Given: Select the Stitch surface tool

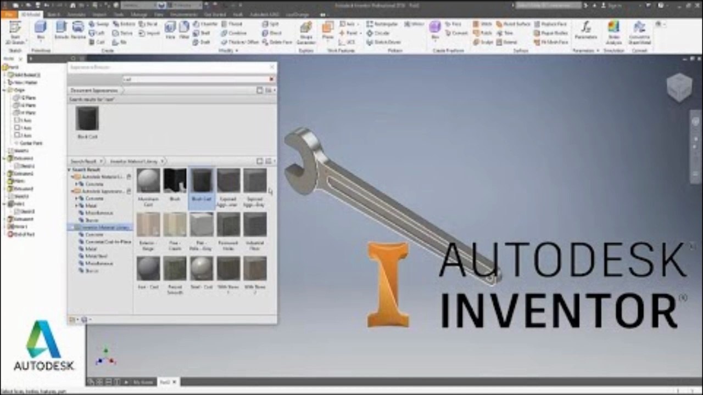Looking at the screenshot, I should (483, 24).
